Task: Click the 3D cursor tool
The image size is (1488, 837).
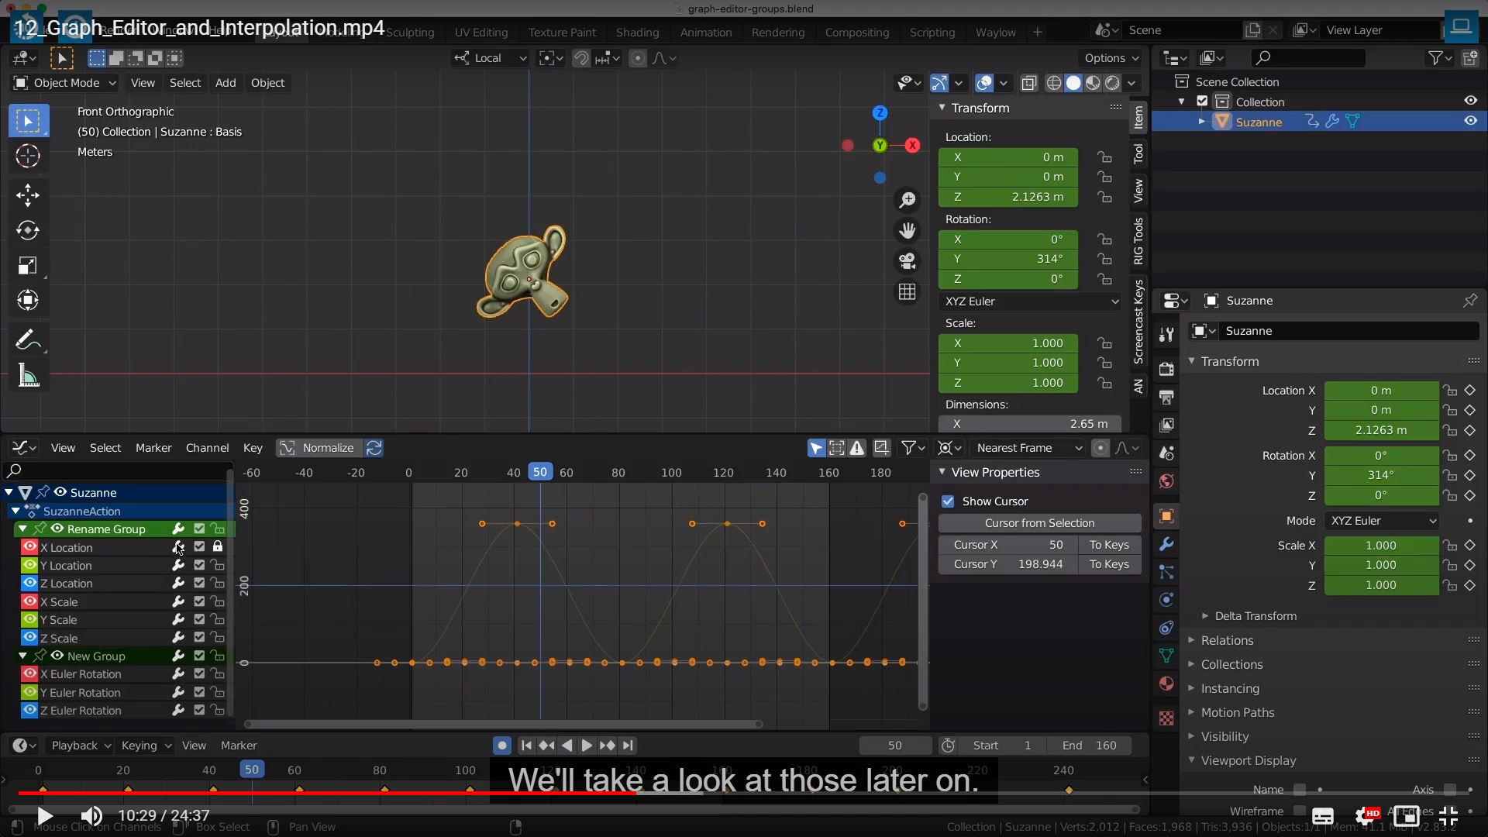Action: point(28,156)
